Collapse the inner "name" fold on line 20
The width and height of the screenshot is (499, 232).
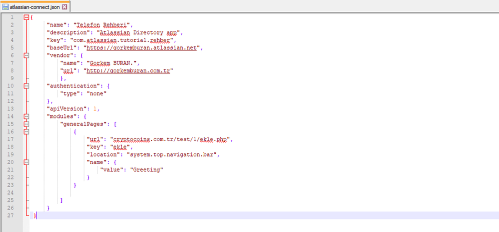26,162
